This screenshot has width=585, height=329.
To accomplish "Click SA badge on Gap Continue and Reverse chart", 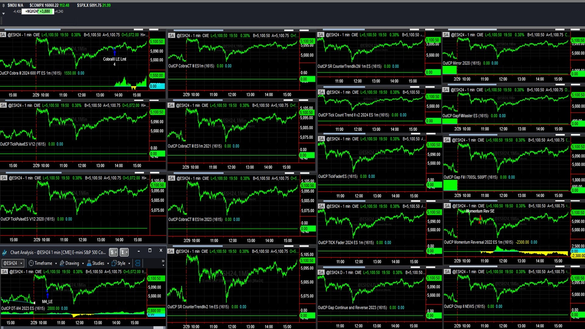I will click(321, 272).
